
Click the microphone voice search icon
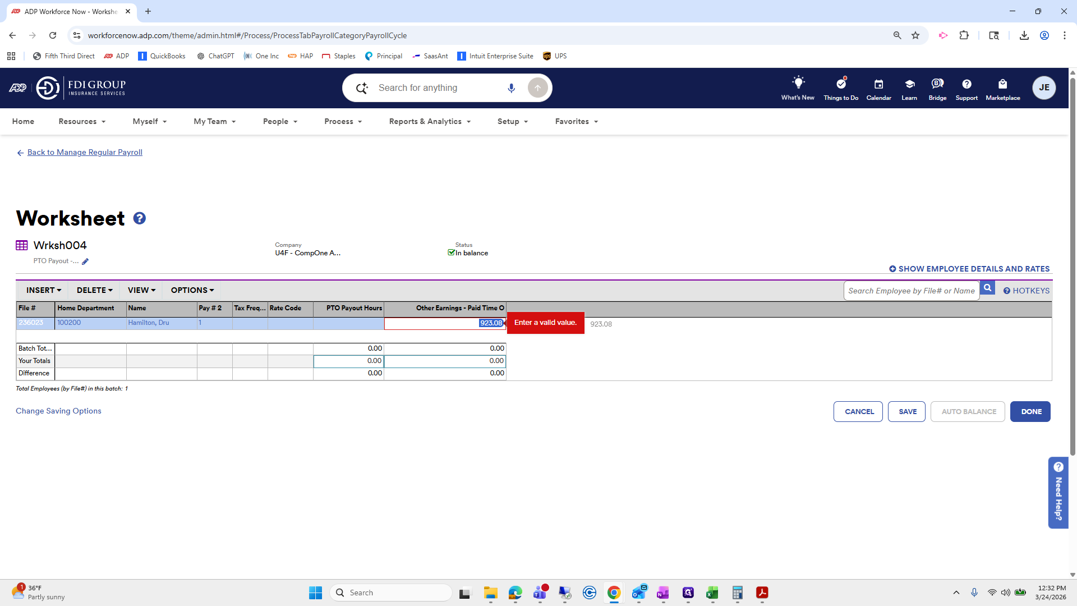[511, 88]
